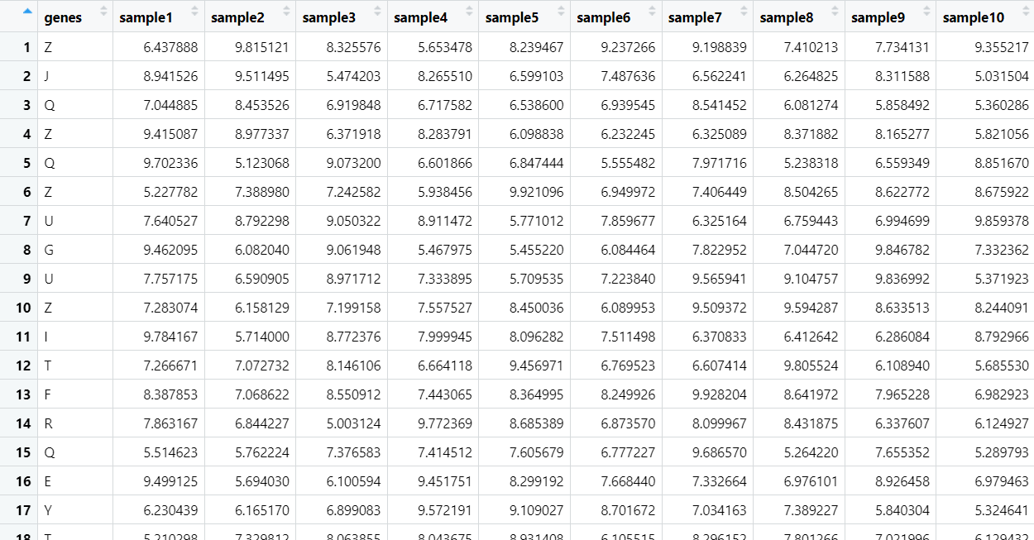This screenshot has height=540, width=1034.
Task: Click cell value 8.541452
Action: tap(720, 105)
